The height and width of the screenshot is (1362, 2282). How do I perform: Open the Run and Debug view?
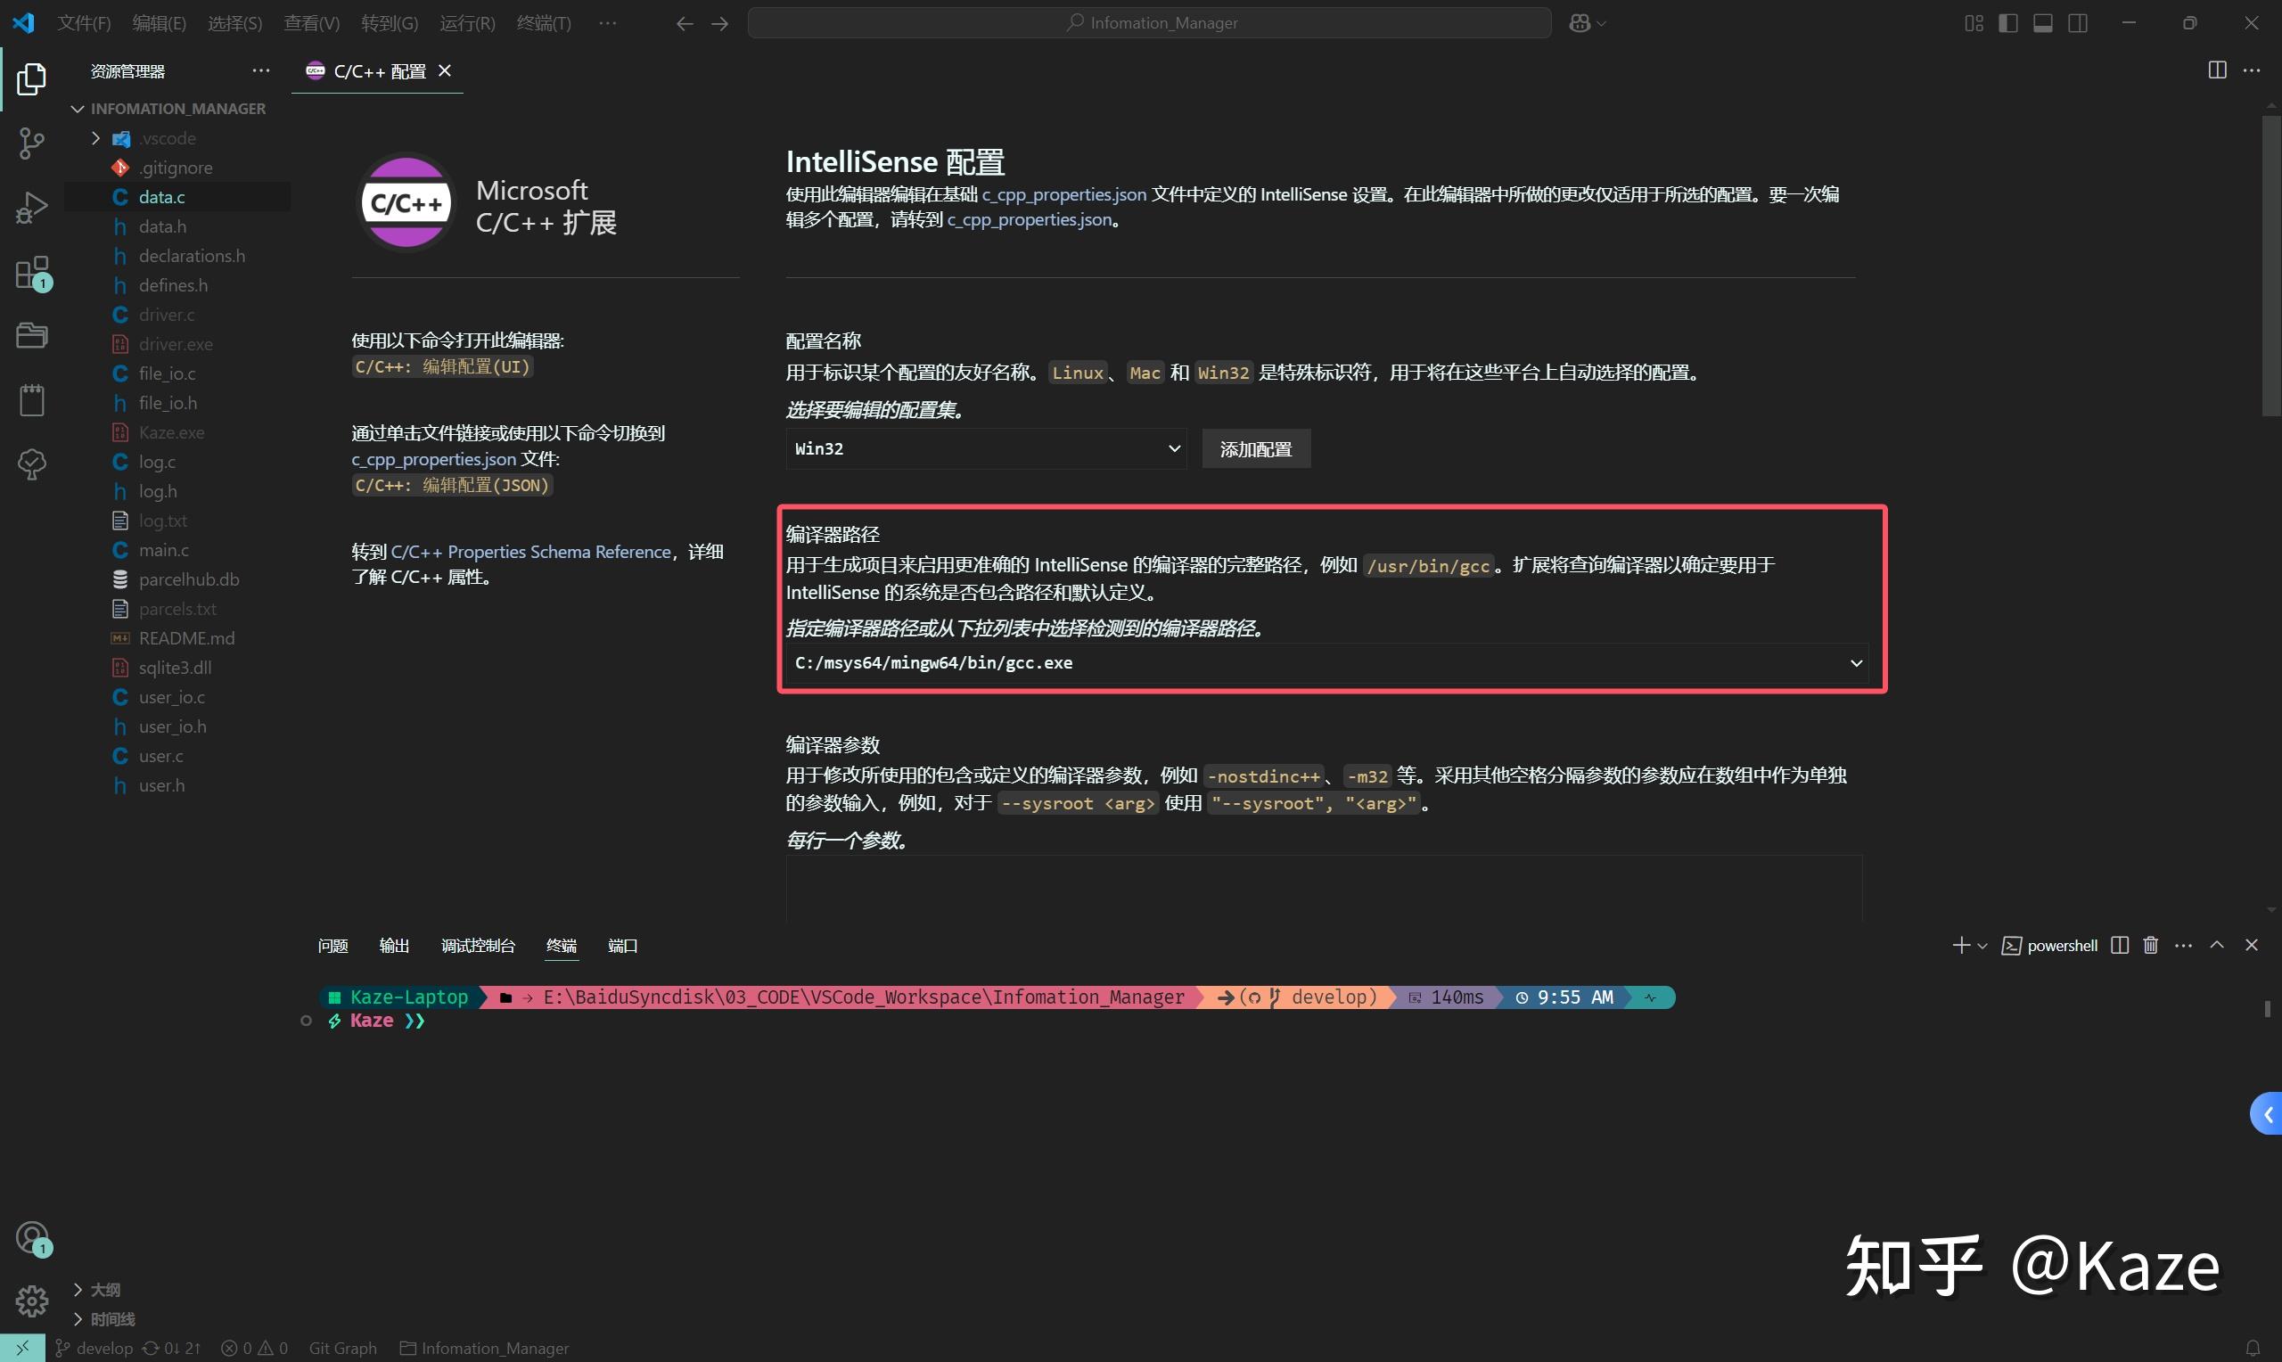click(x=31, y=208)
